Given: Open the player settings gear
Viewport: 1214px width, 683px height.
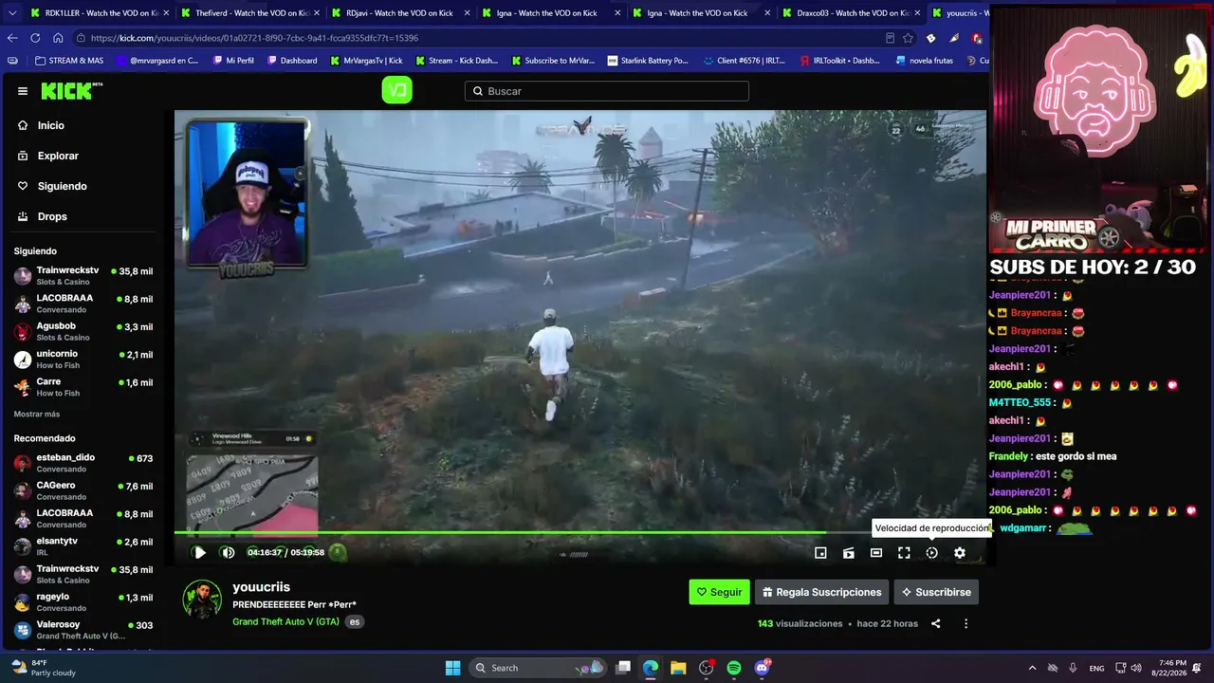Looking at the screenshot, I should [960, 553].
